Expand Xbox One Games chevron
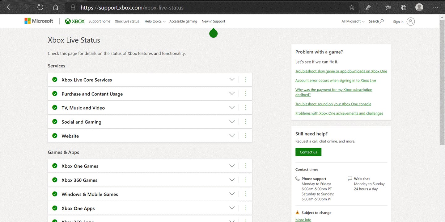This screenshot has width=445, height=222. tap(232, 166)
